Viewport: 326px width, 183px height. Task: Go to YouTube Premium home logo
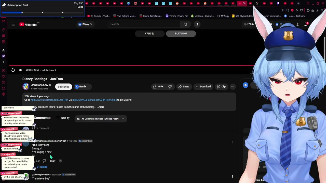point(29,24)
